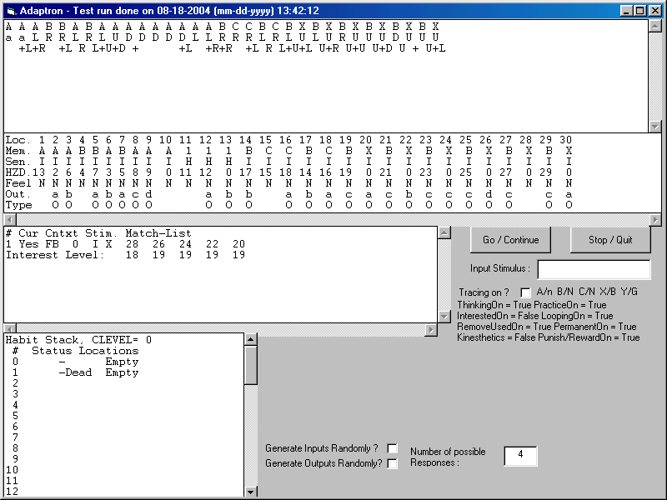
Task: Toggle the Tracing on checkbox
Action: point(525,292)
